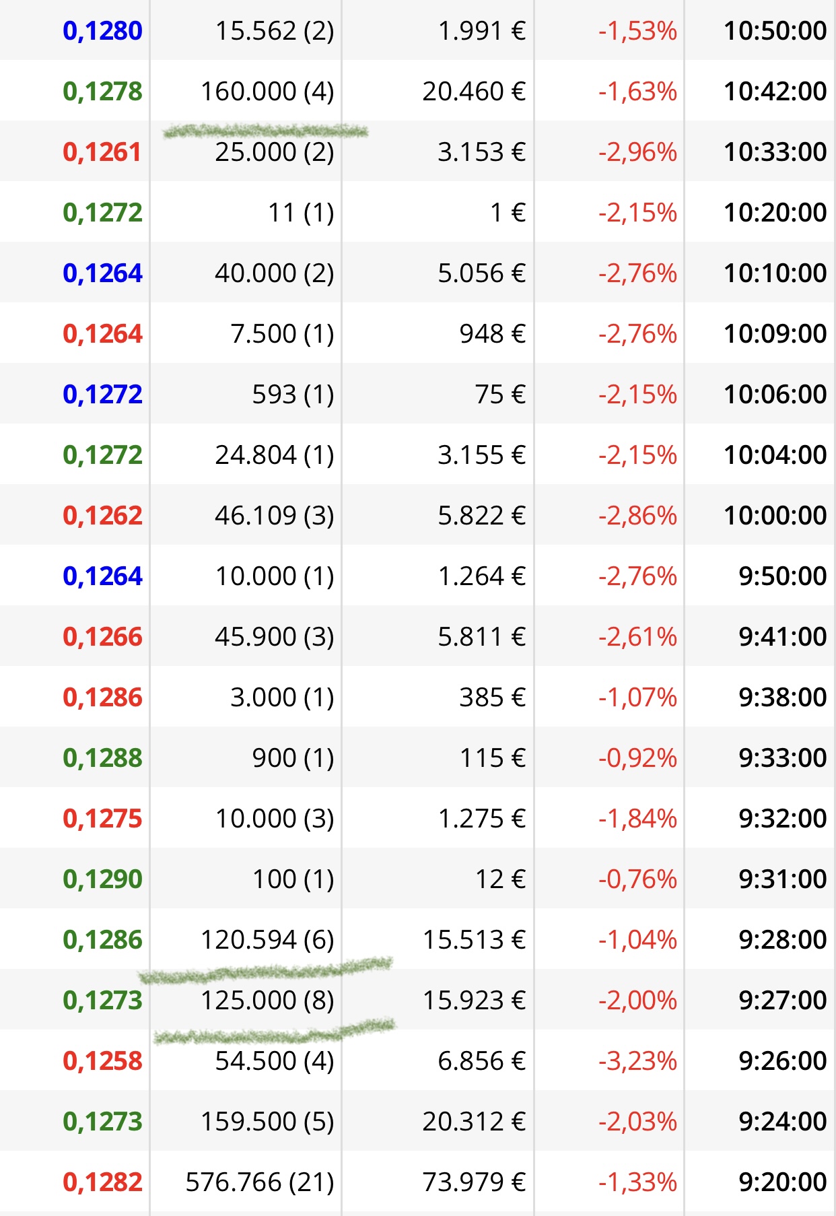Select the 24.804 (1) volume cell

[x=275, y=455]
